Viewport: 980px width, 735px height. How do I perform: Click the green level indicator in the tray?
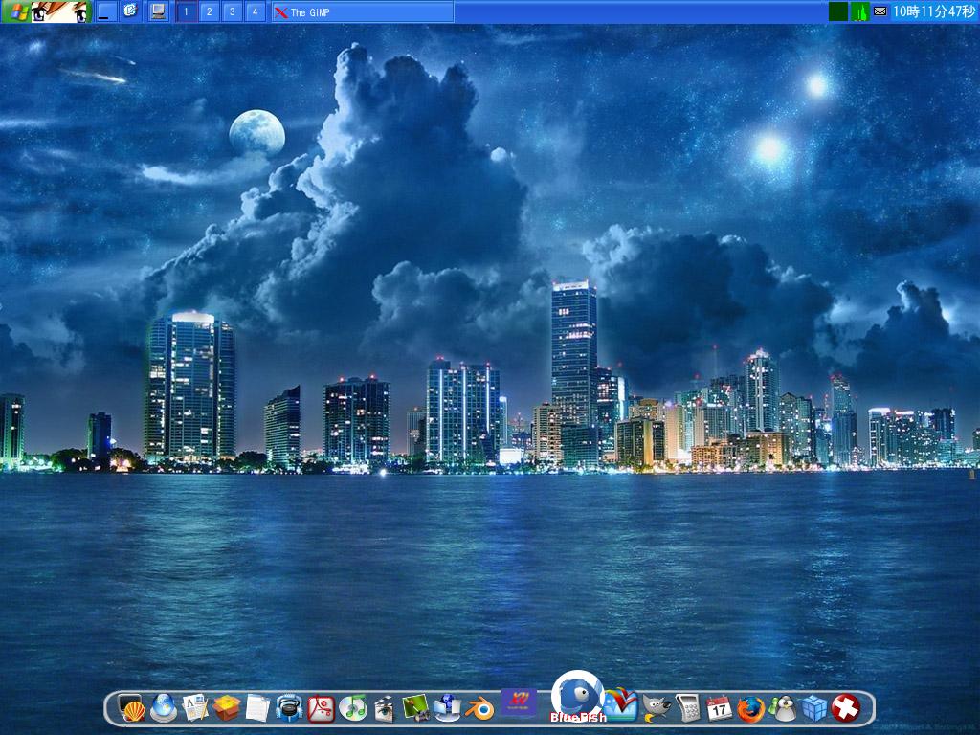860,11
